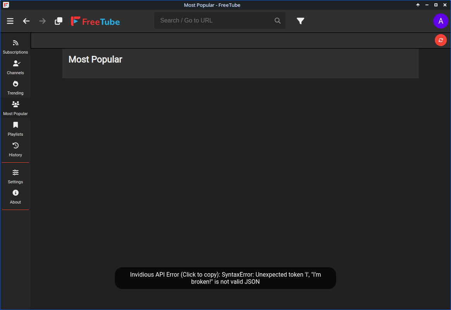Refresh Most Popular with red reload button
This screenshot has width=451, height=310.
[441, 40]
